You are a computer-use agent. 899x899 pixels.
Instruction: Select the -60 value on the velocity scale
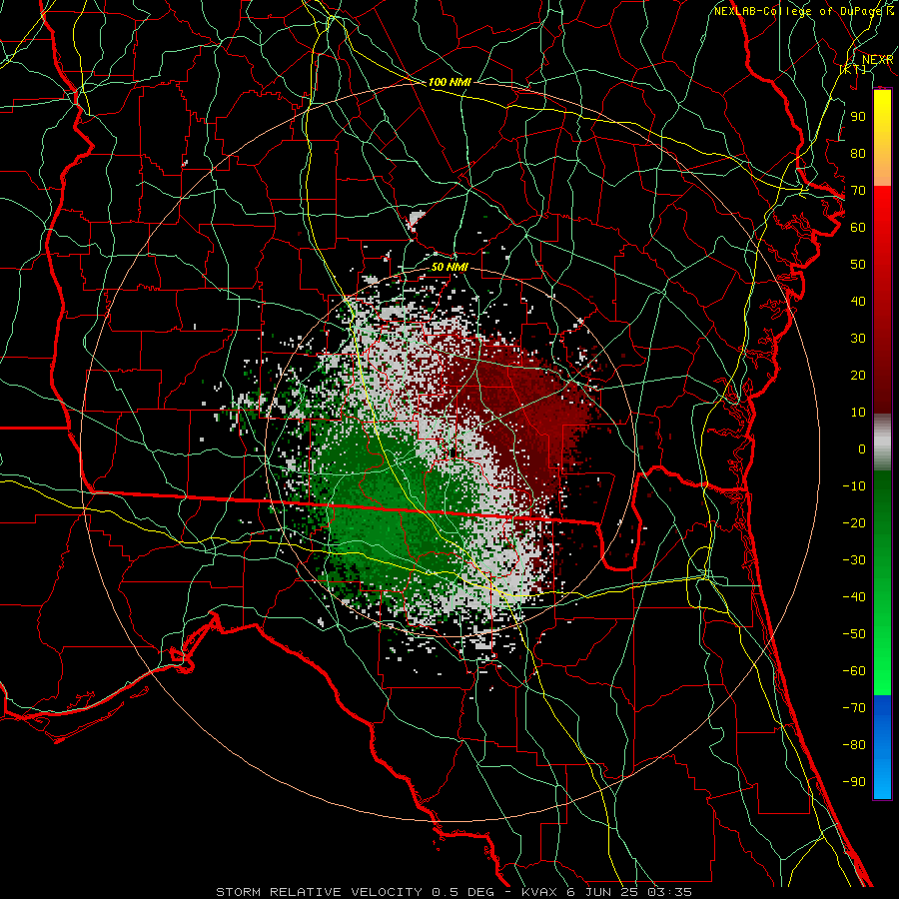[854, 671]
